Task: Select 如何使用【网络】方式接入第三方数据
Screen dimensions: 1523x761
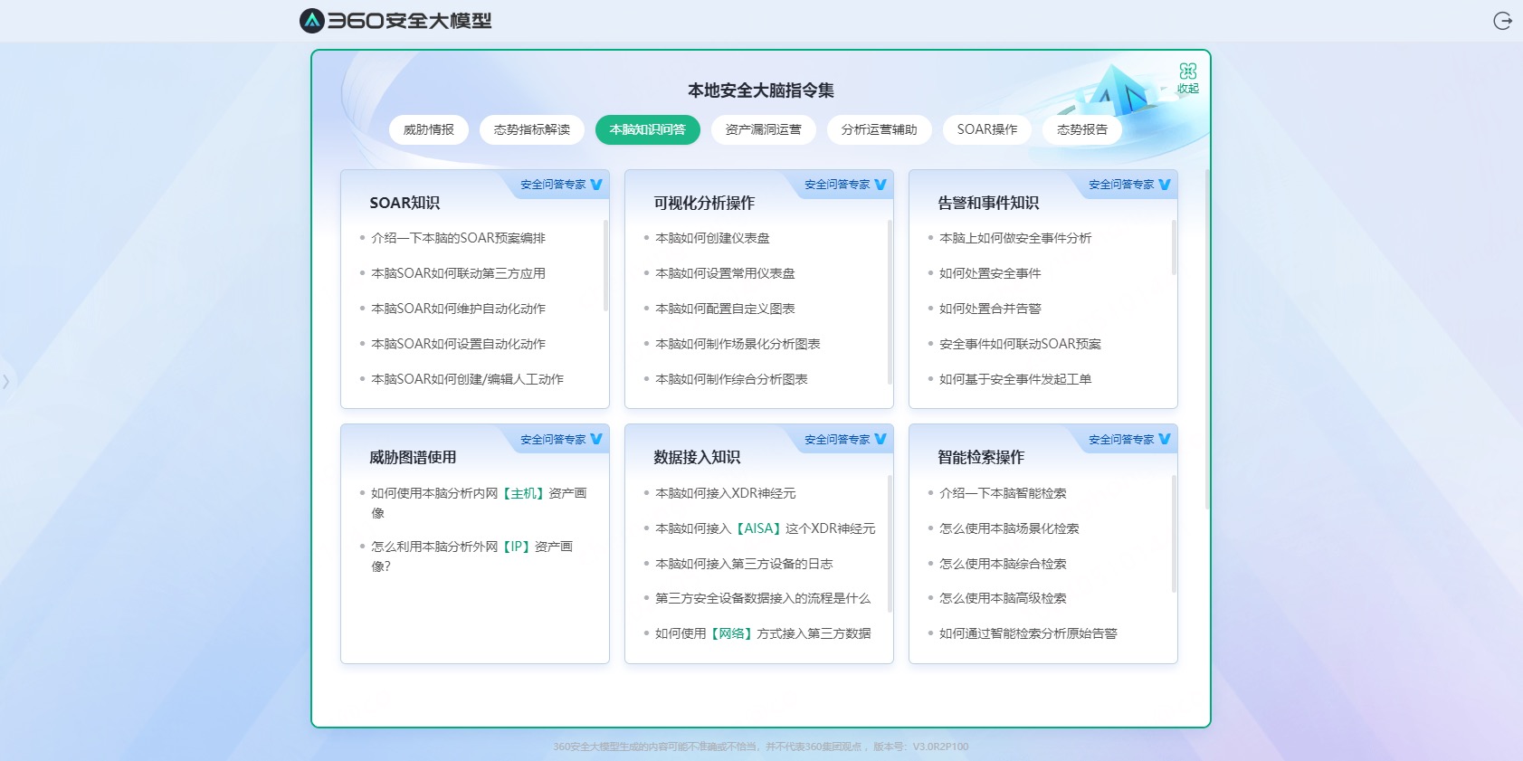Action: [x=763, y=633]
